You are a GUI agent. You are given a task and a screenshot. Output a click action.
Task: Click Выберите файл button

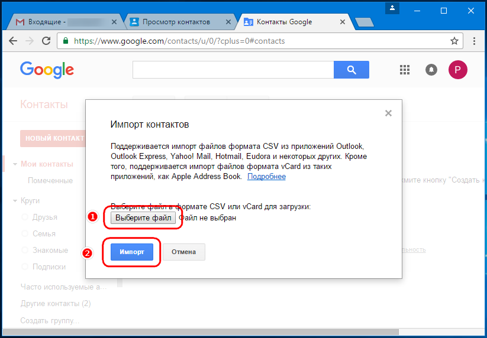tap(143, 217)
